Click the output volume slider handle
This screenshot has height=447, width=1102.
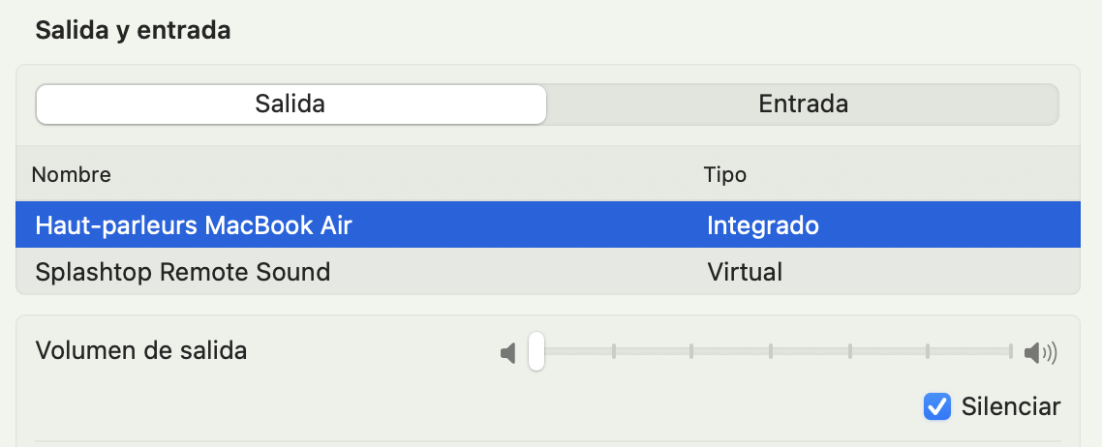(536, 351)
